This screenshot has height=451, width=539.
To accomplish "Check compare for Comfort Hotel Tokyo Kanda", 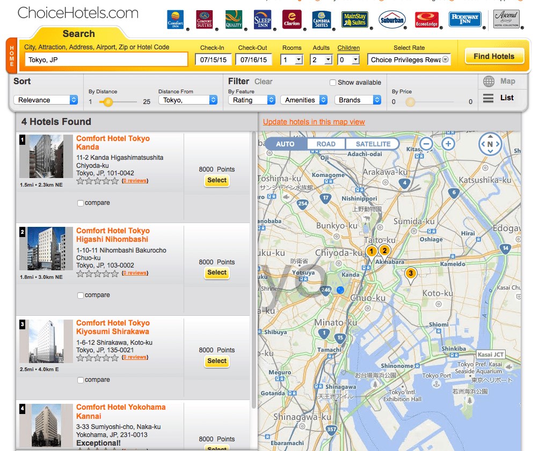I will pyautogui.click(x=81, y=203).
